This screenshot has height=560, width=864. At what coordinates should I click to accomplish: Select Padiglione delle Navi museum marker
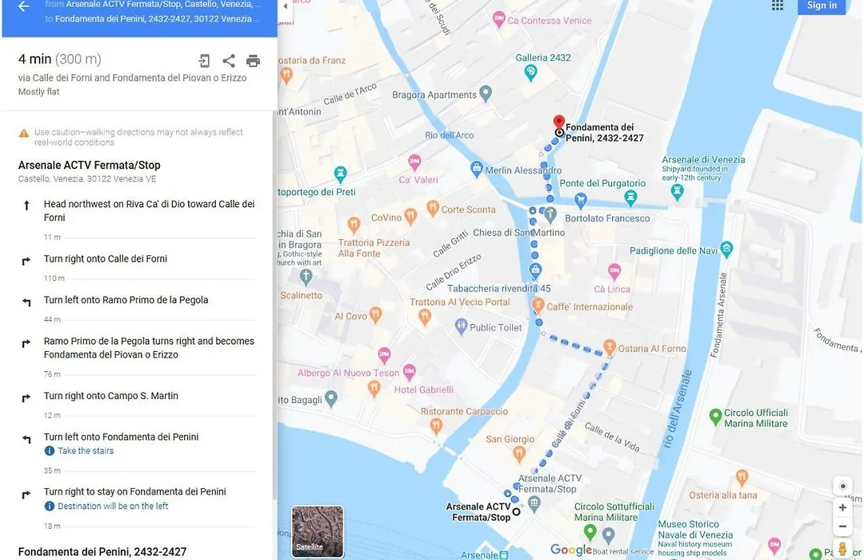726,250
